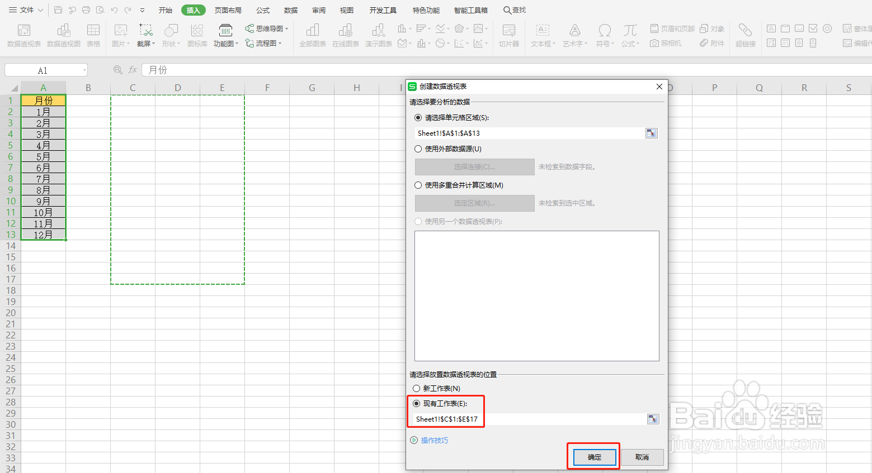872x473 pixels.
Task: Expand the 公式 equation dropdown in ribbon
Action: 638,44
